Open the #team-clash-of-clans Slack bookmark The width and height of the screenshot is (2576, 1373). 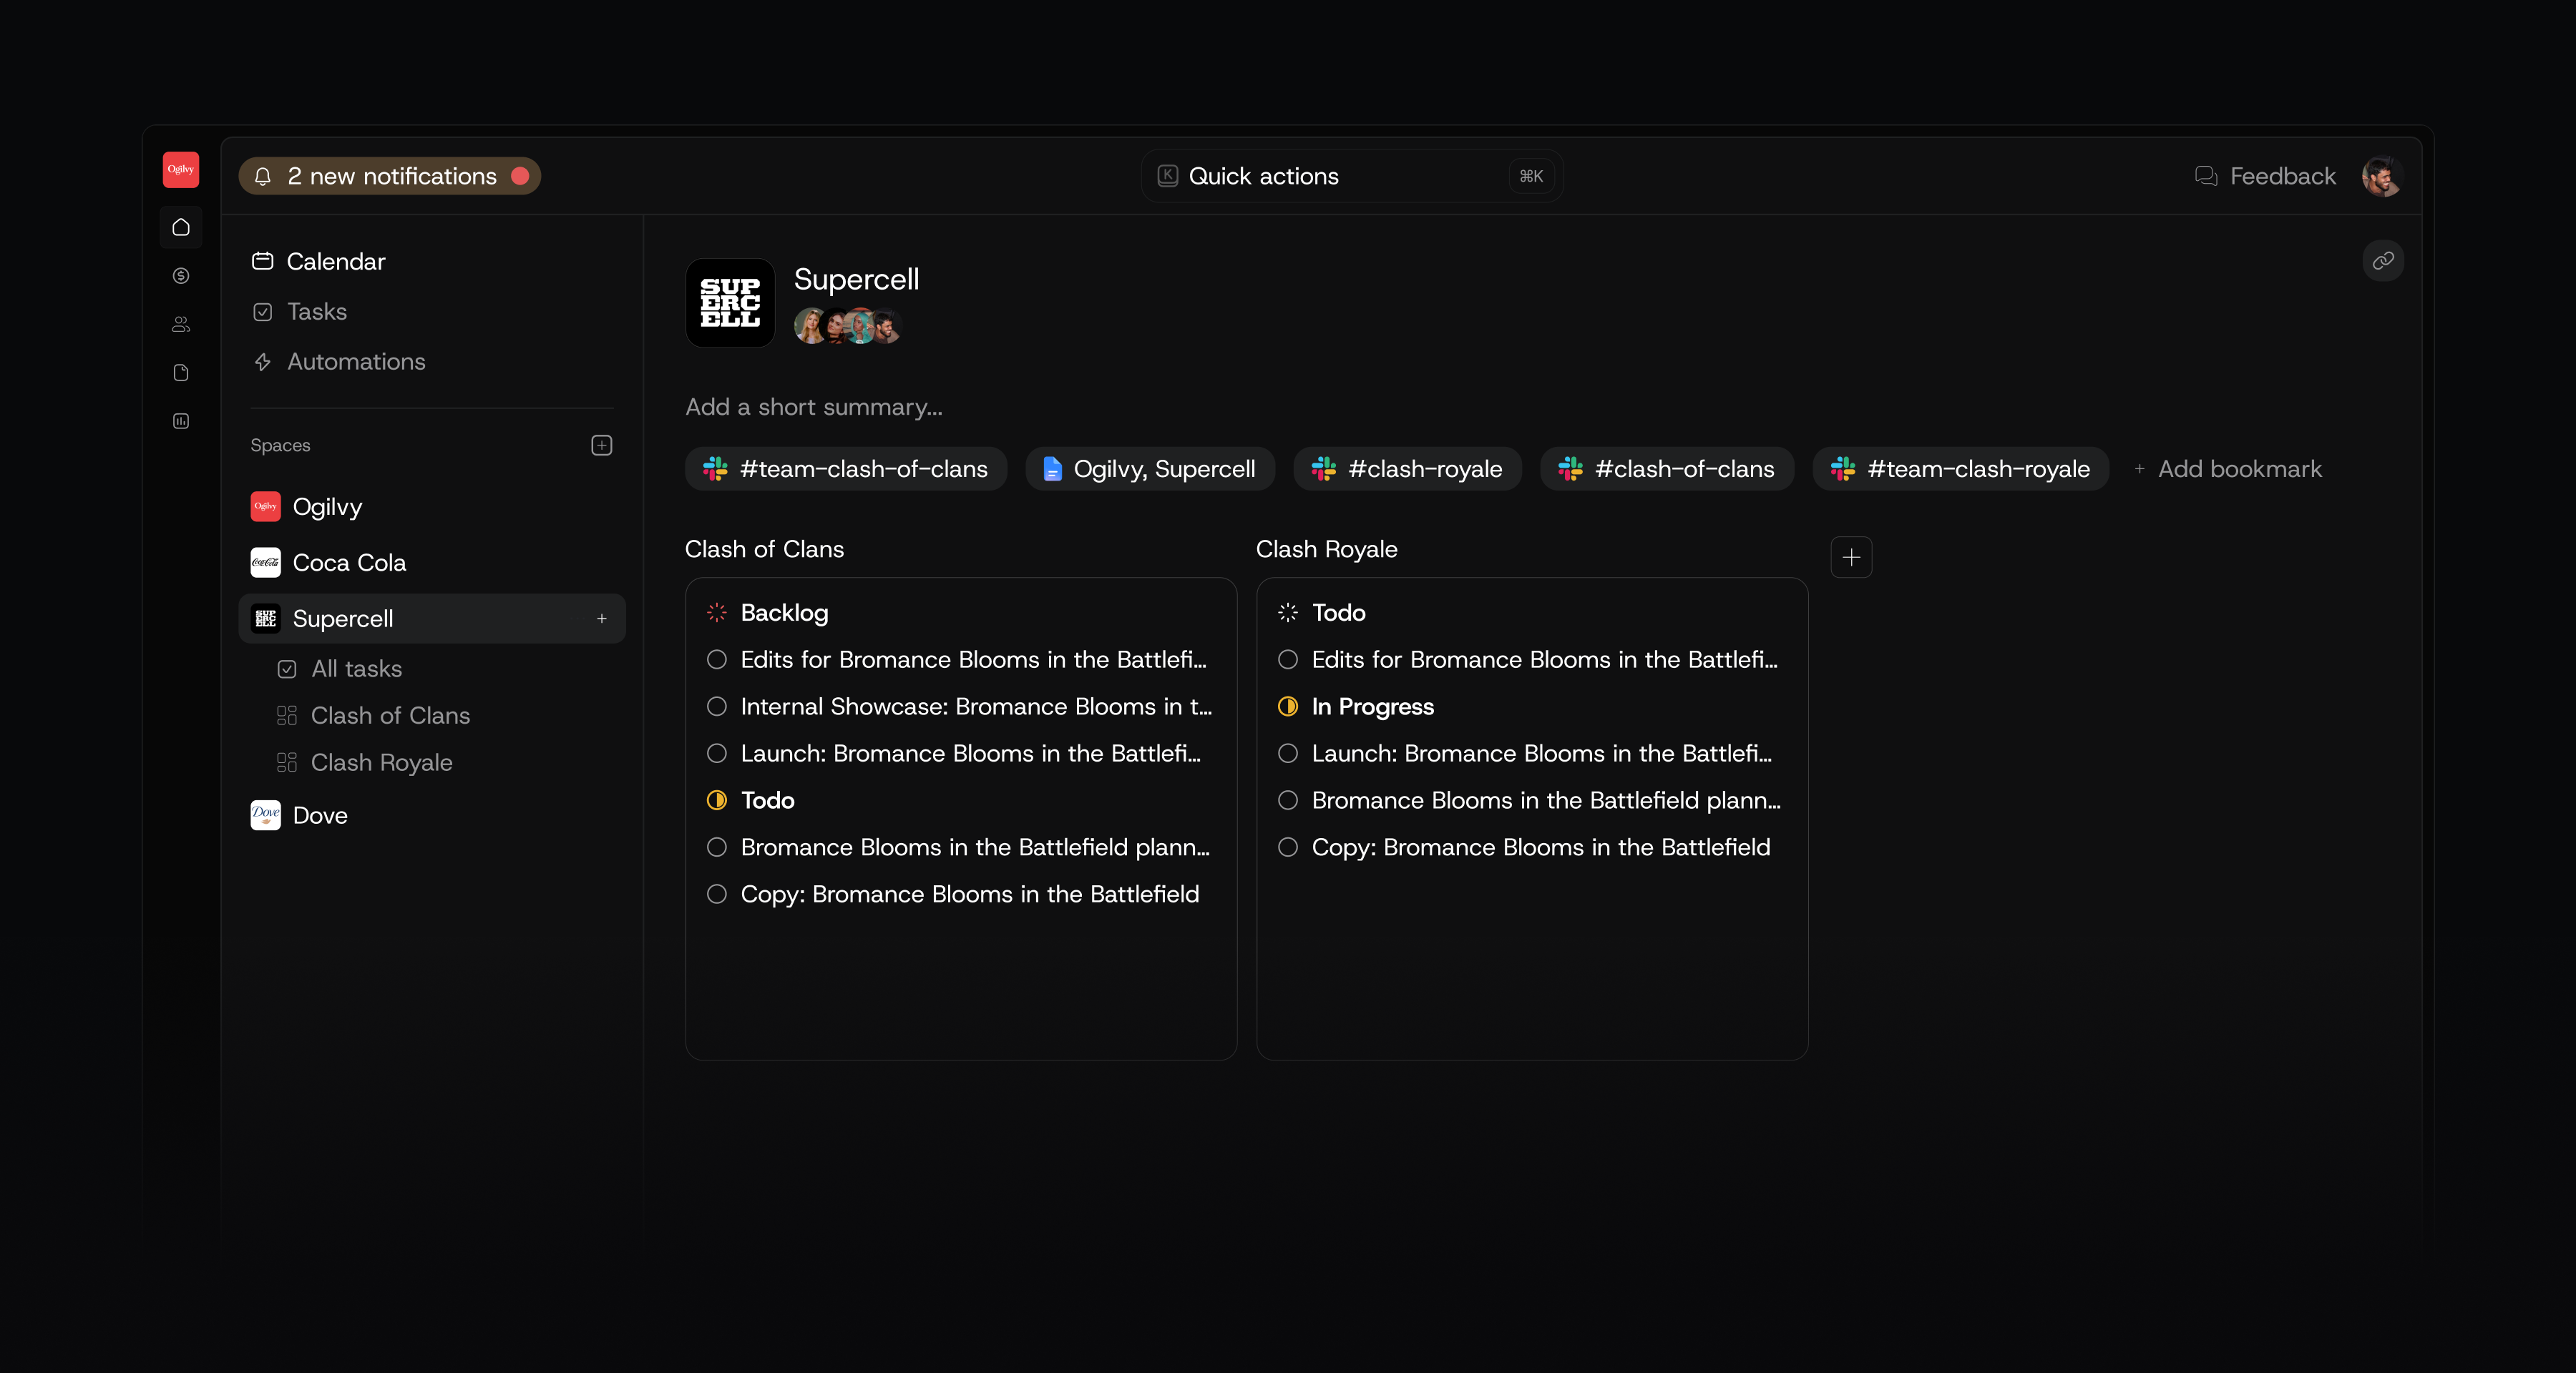(x=846, y=468)
